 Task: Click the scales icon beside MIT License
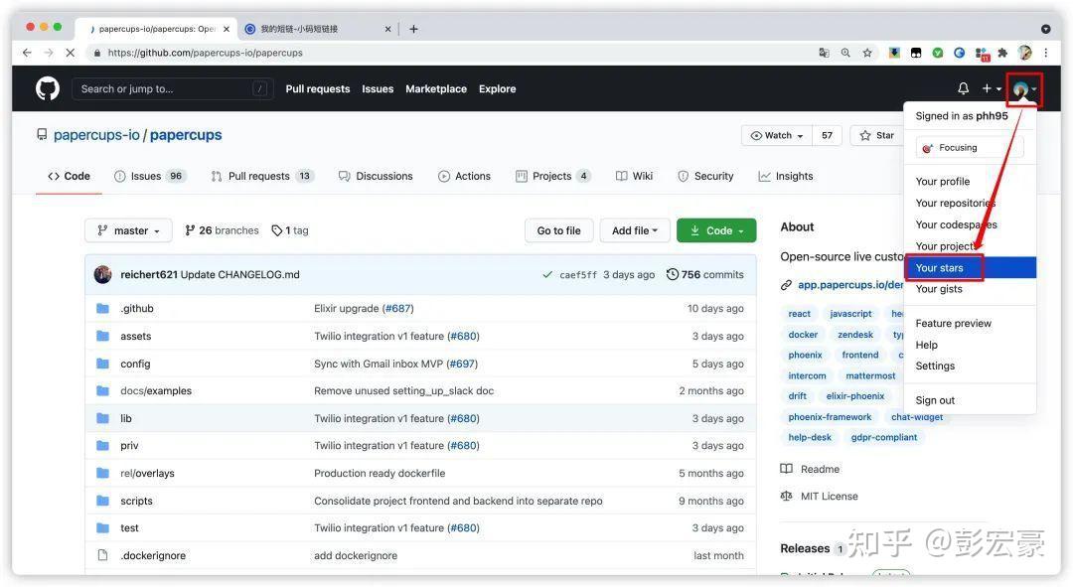coord(786,496)
